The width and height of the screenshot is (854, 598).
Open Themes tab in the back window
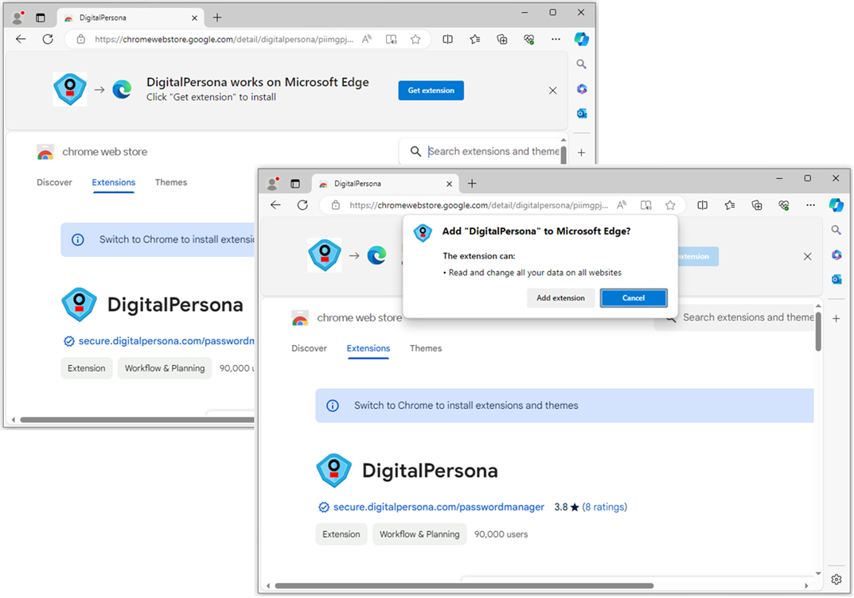[171, 182]
